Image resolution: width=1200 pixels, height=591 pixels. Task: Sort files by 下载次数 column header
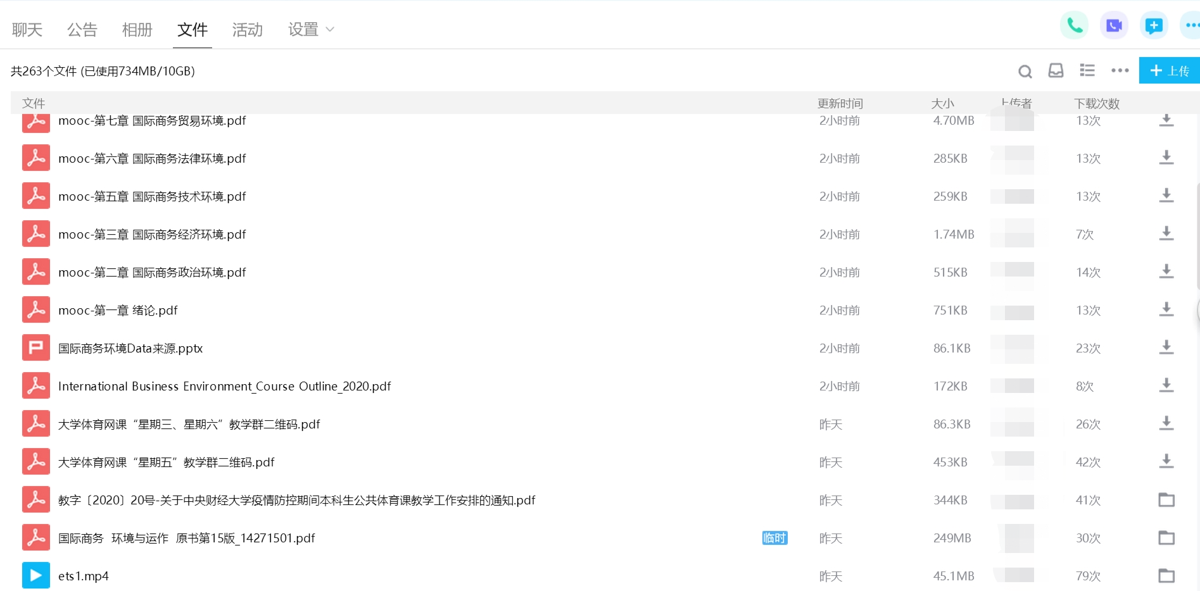click(x=1097, y=103)
